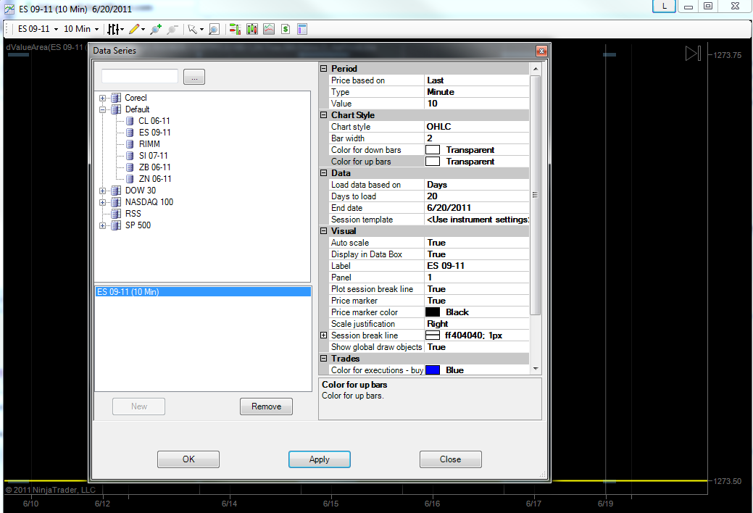Viewport: 753px width, 513px height.
Task: Click the Corecl list icon
Action: click(x=116, y=98)
